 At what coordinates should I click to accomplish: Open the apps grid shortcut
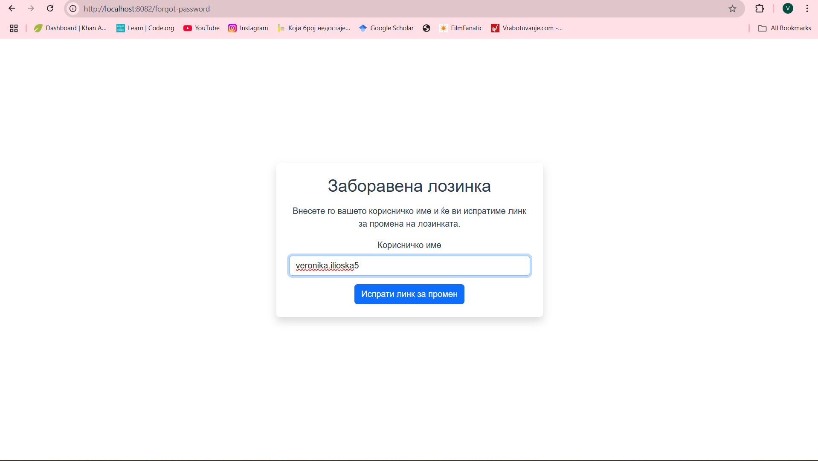(14, 28)
